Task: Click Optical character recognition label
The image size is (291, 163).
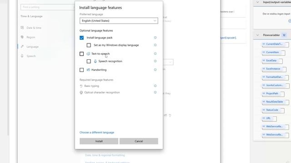Action: point(102,92)
